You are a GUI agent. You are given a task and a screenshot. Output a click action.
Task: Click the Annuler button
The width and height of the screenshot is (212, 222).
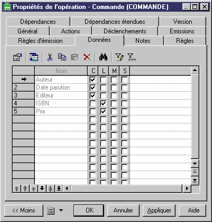pos(123,210)
